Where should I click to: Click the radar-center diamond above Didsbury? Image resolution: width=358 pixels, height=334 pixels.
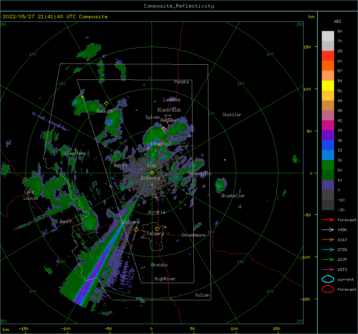tap(152, 173)
